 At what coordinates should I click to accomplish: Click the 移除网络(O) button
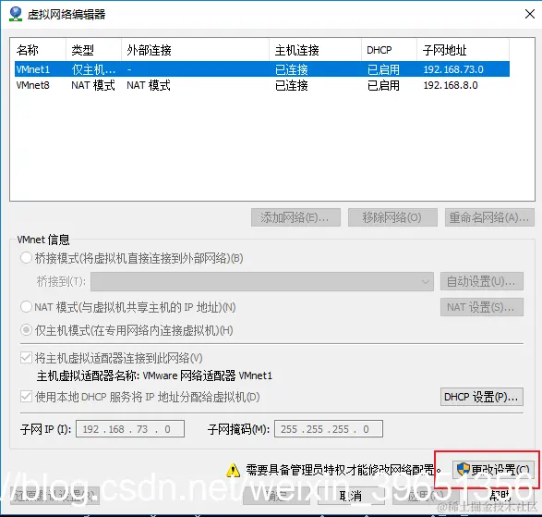pos(392,217)
